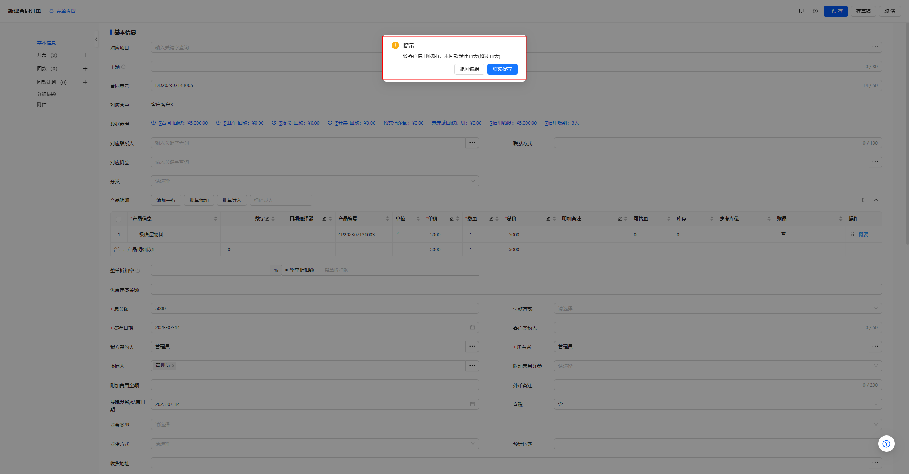Sort by the 产品信息 column arrows
The width and height of the screenshot is (909, 474).
click(x=216, y=219)
